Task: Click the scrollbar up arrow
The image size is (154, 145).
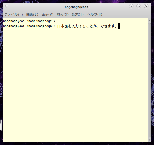Action: click(x=149, y=20)
